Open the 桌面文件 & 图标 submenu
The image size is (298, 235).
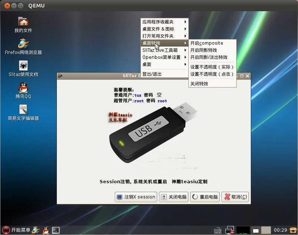[x=164, y=29]
